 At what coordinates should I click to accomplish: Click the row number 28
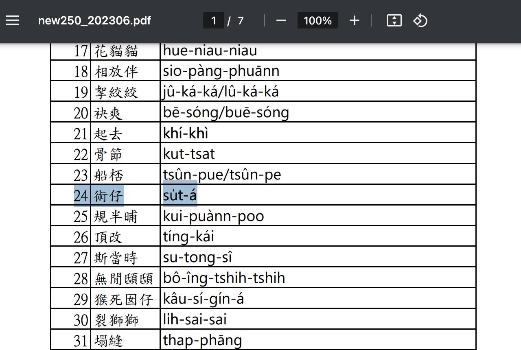81,279
